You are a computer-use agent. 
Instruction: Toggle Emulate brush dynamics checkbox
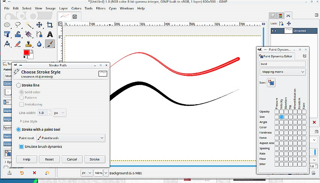[21, 147]
